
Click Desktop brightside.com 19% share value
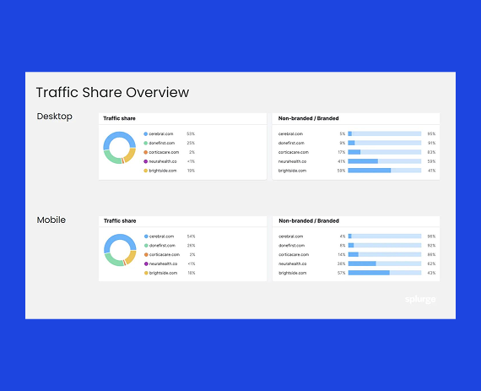coord(191,171)
